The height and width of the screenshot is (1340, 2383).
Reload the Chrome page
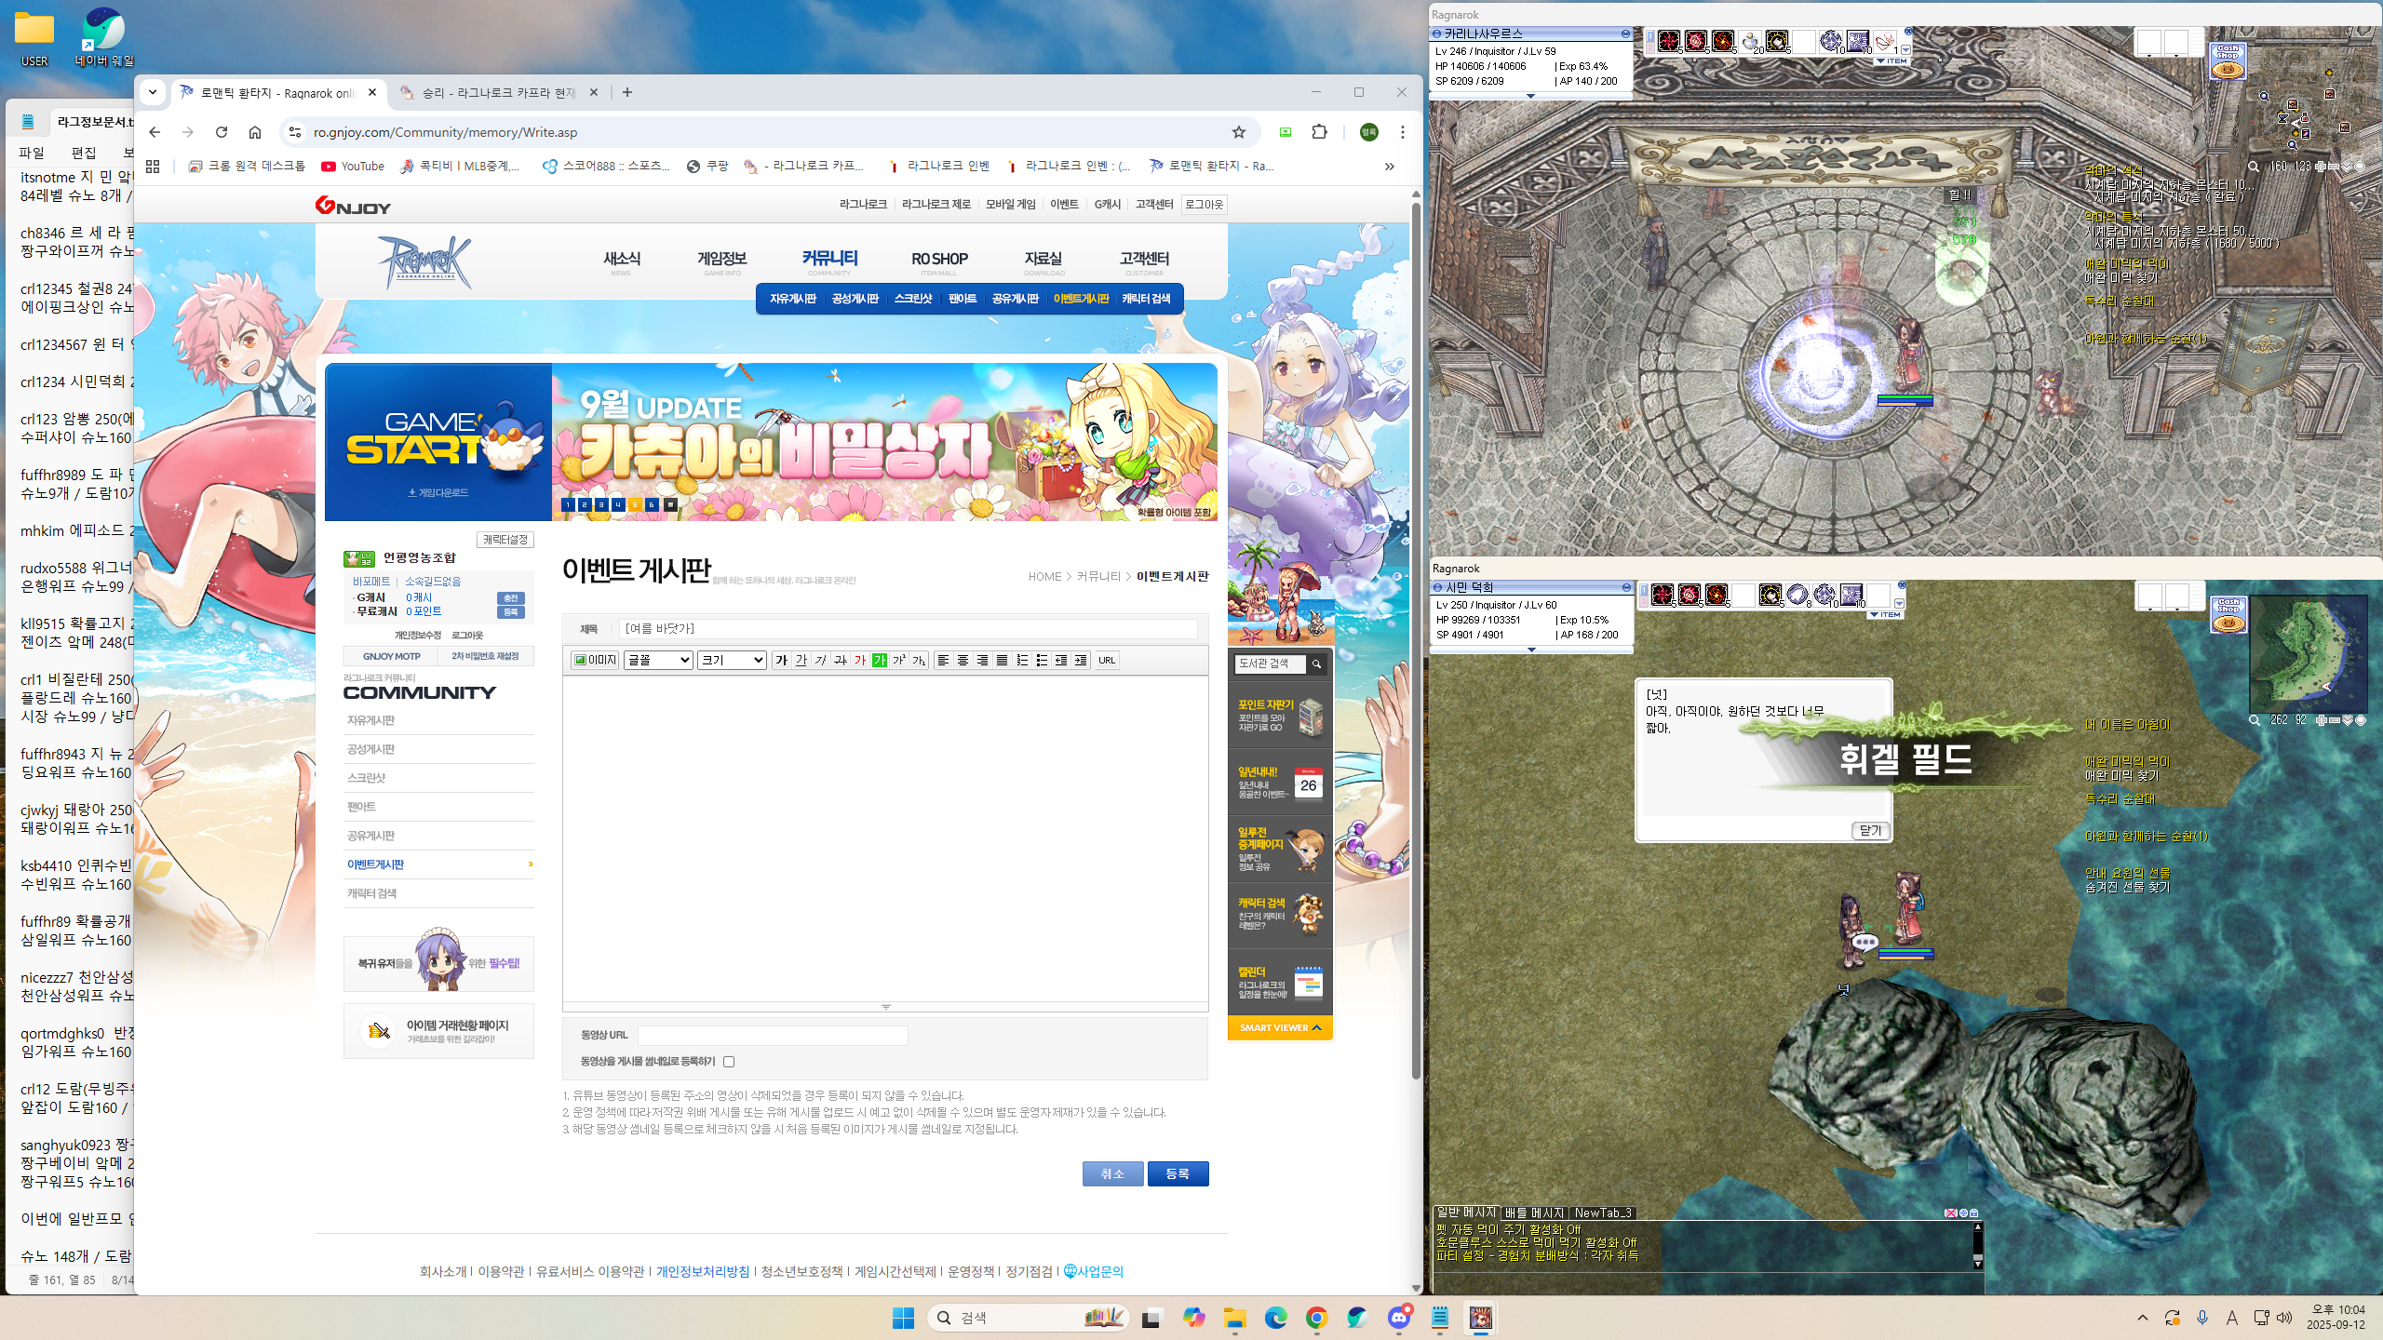coord(222,132)
